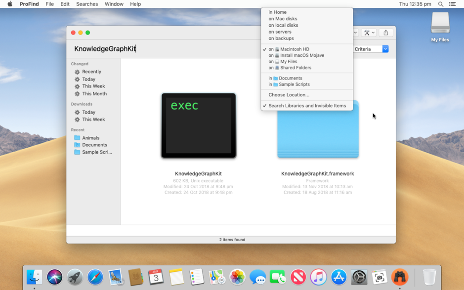Select 'on Install macOS Mojave' location

click(307, 55)
